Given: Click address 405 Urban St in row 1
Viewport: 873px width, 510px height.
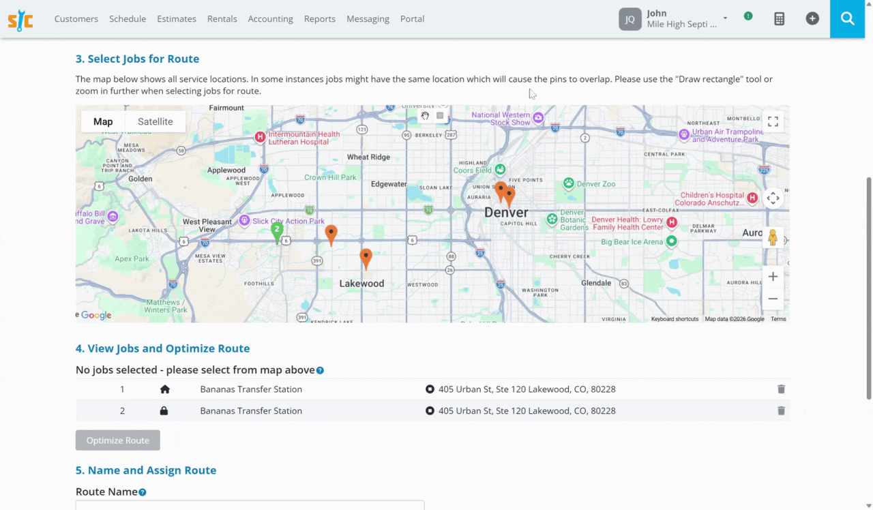Looking at the screenshot, I should pos(527,389).
